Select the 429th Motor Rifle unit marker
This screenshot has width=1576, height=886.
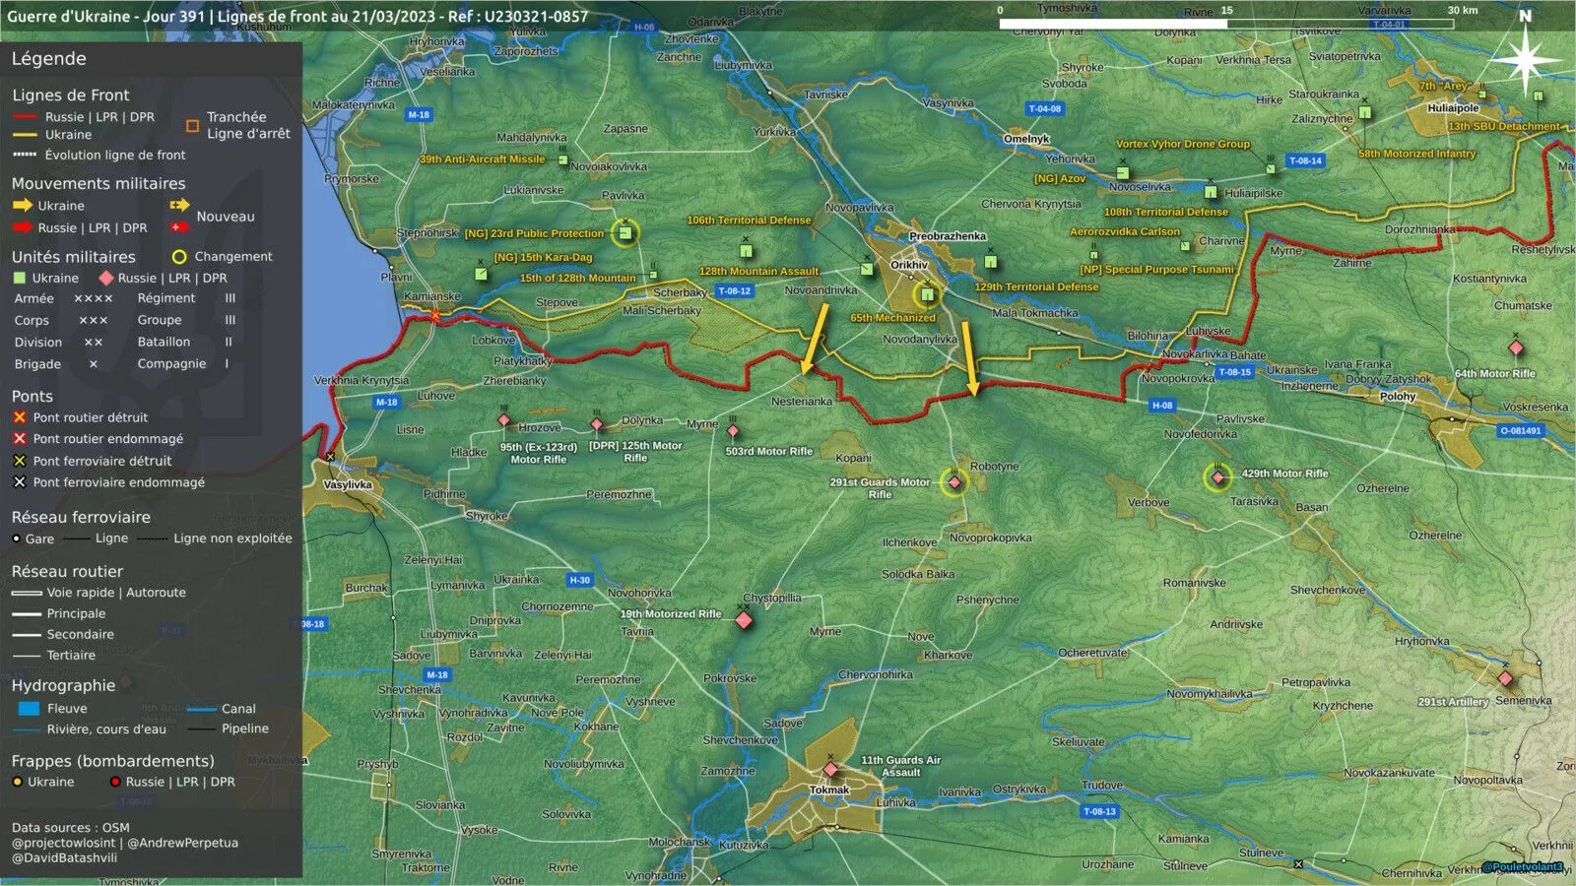click(x=1218, y=477)
